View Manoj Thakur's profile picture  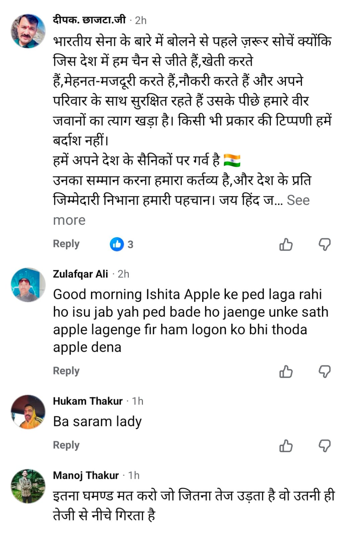[x=28, y=486]
